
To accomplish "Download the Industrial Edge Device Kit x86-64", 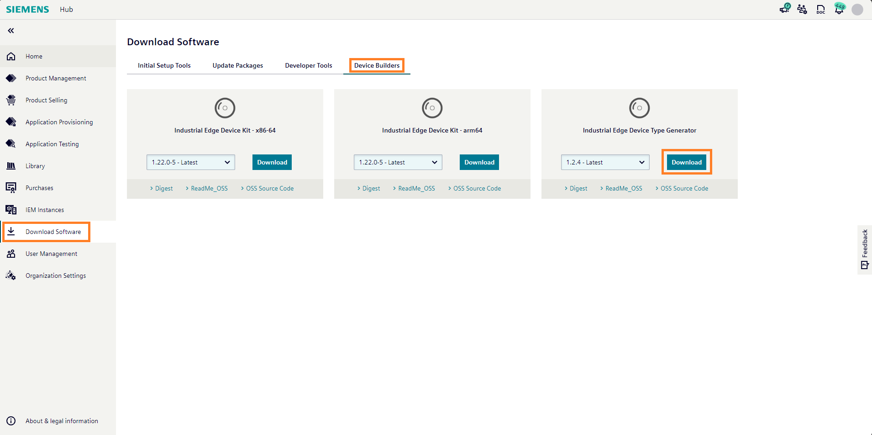I will click(272, 162).
